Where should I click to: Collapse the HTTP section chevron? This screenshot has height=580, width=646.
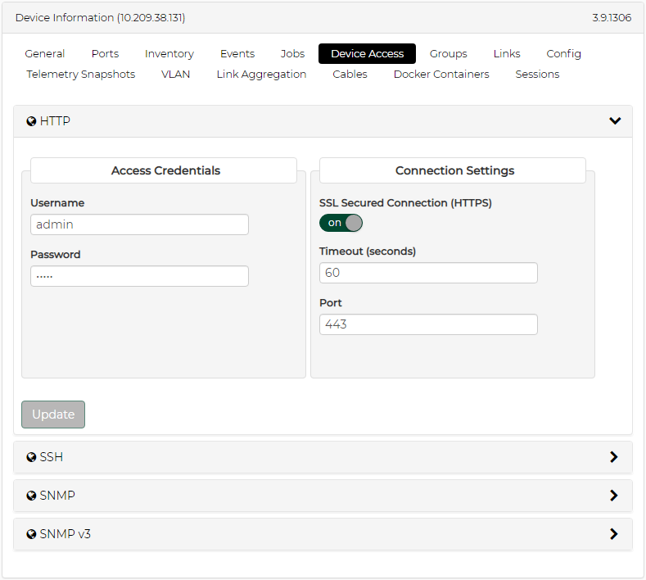[615, 121]
